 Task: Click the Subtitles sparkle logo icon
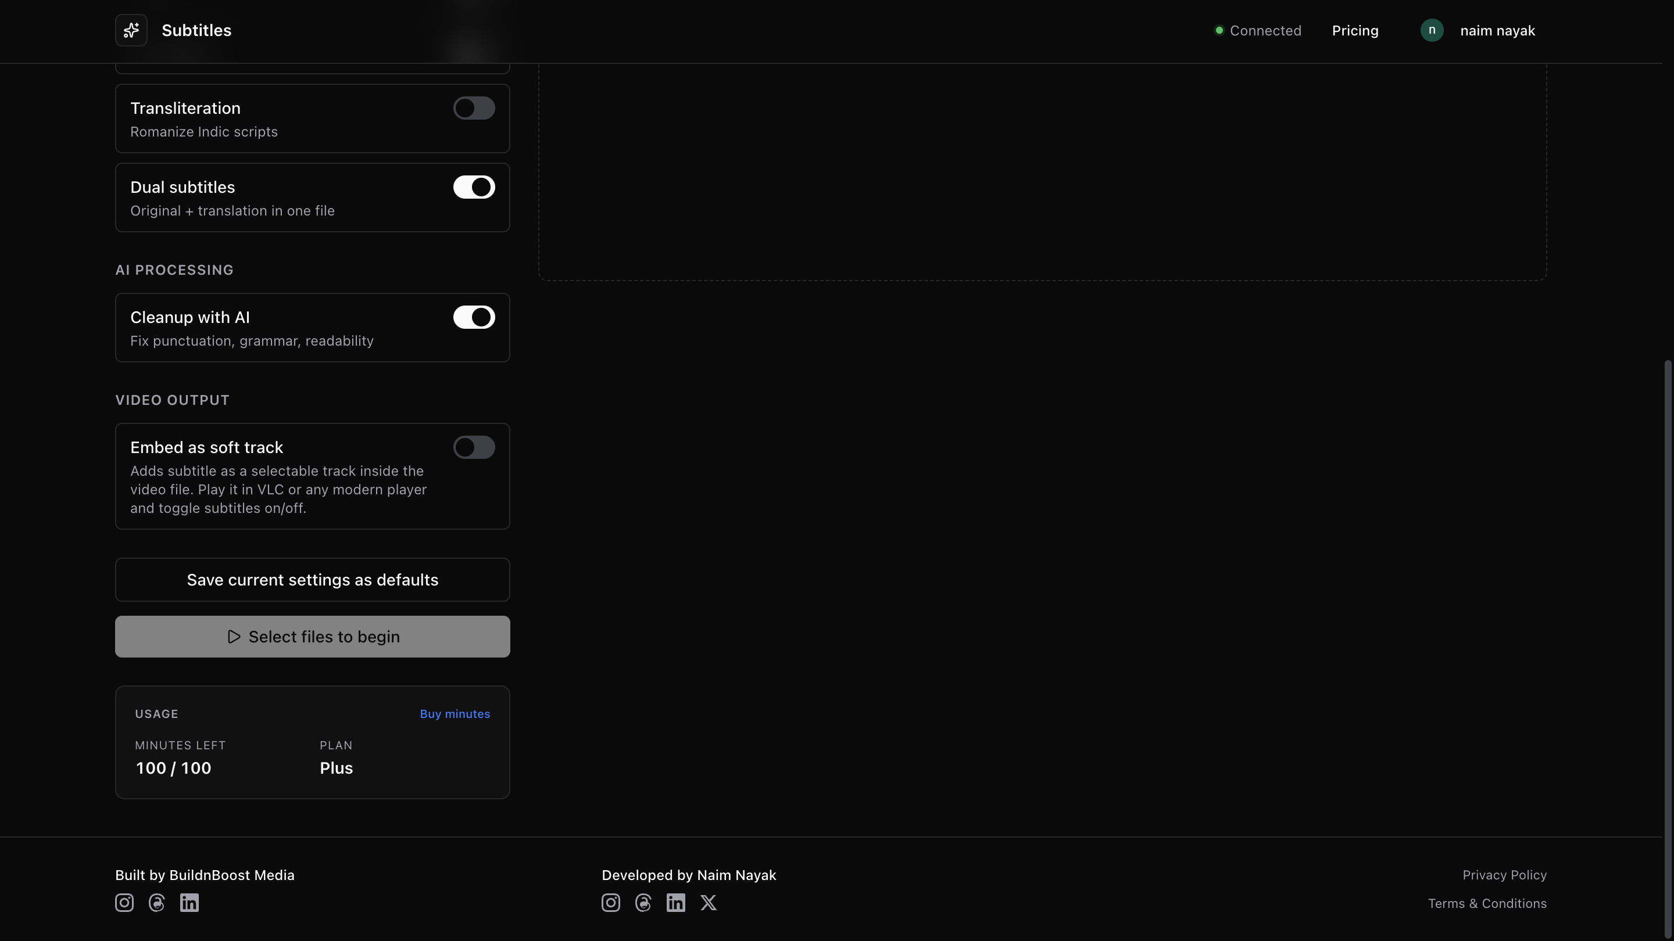(x=131, y=31)
